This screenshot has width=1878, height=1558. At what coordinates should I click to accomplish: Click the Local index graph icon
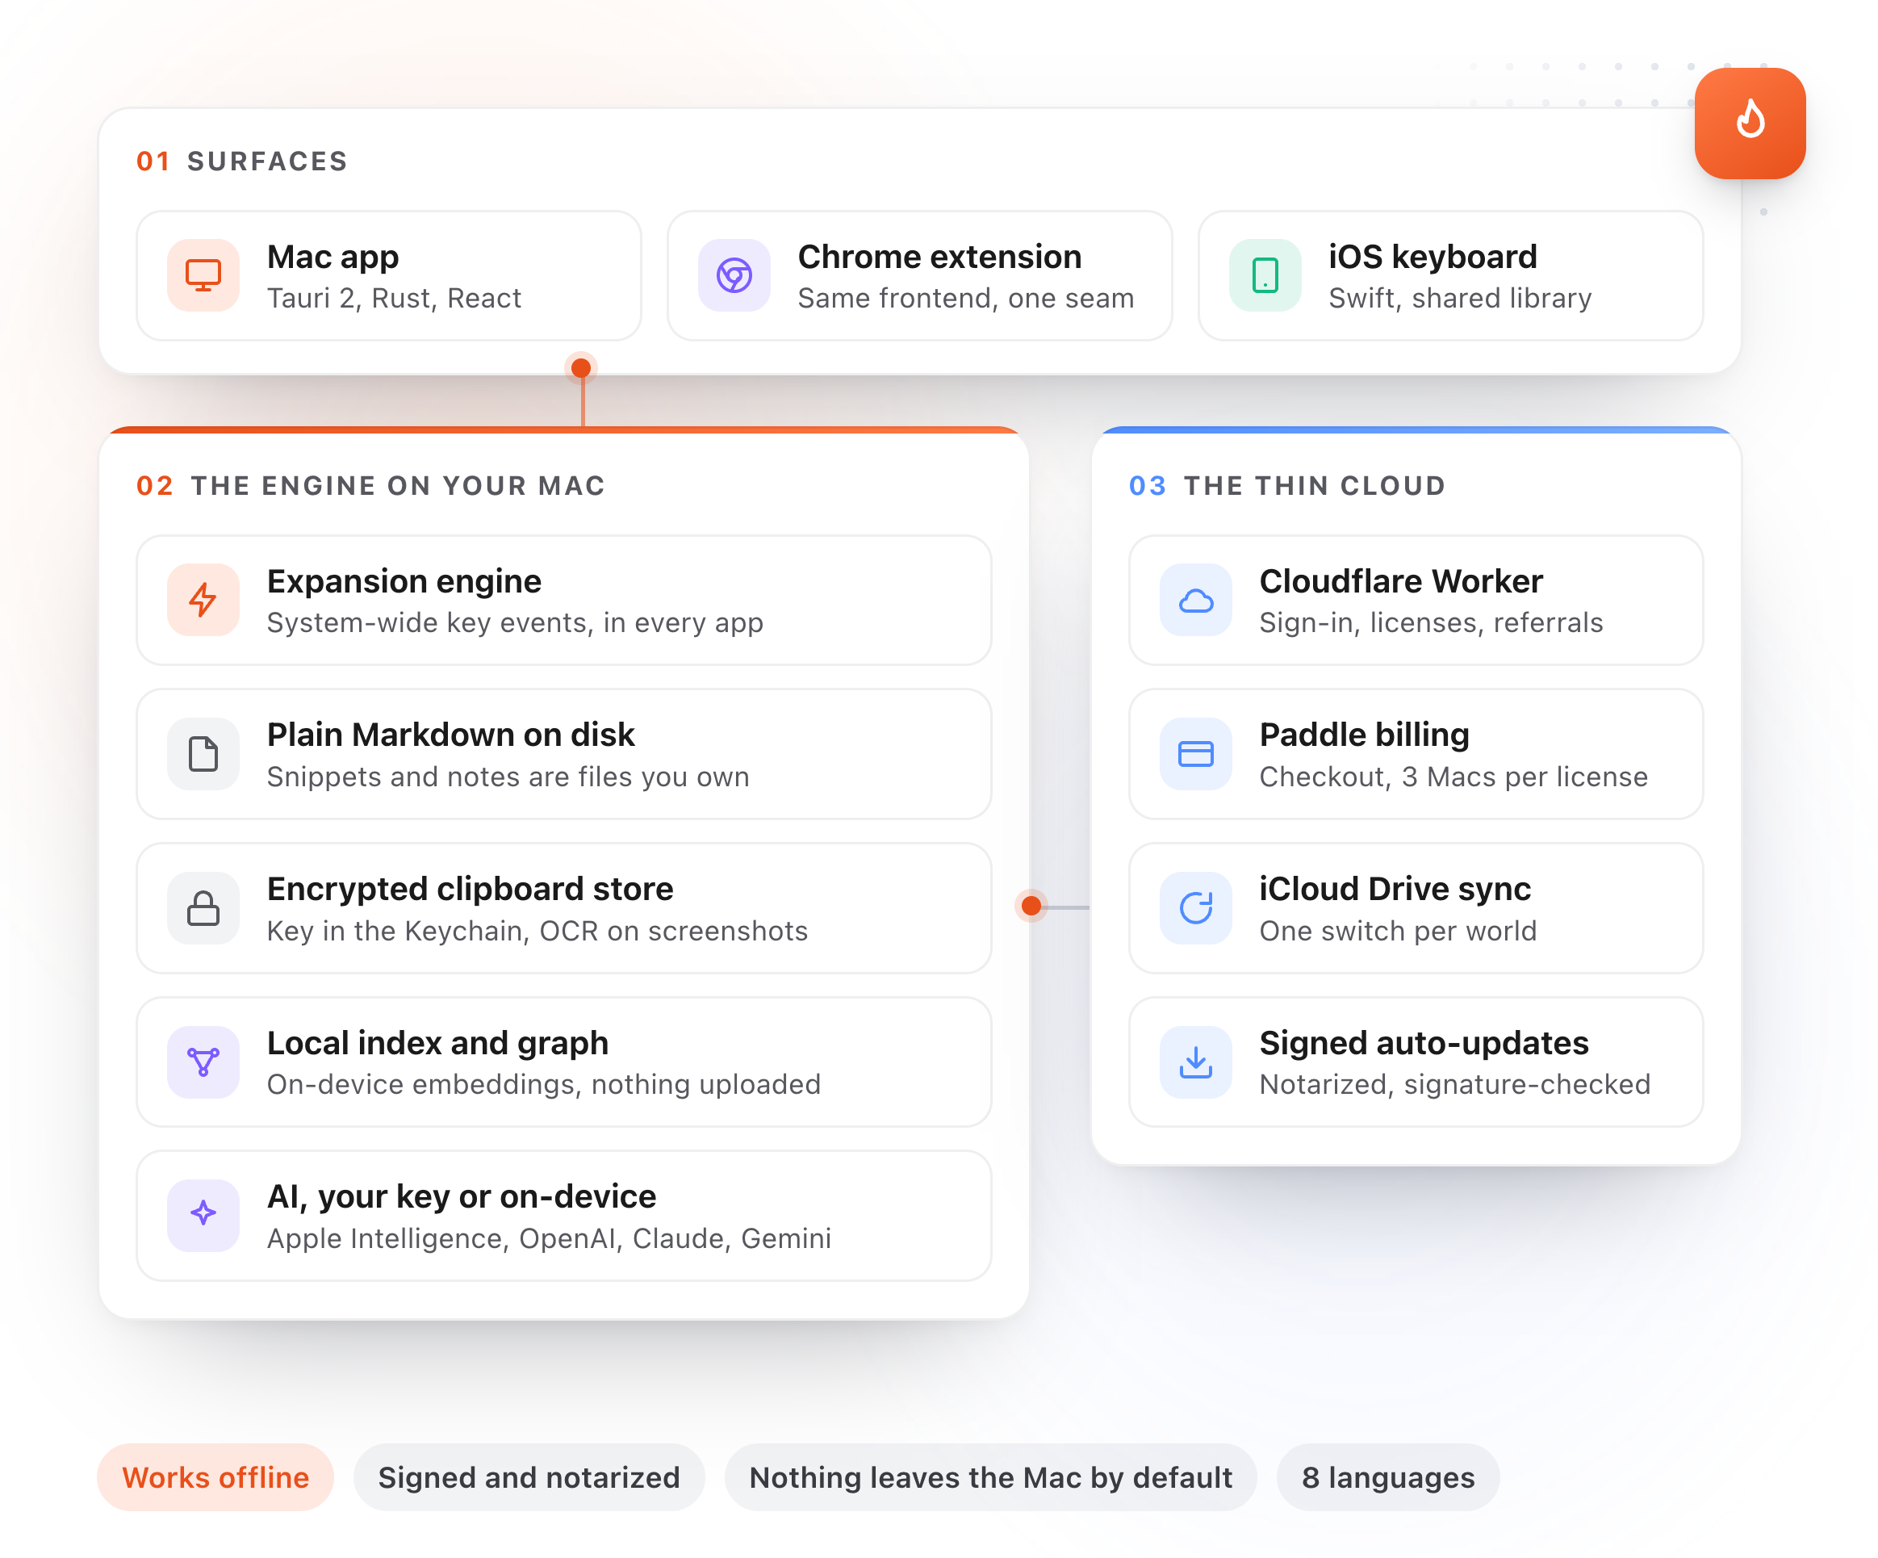[203, 1062]
